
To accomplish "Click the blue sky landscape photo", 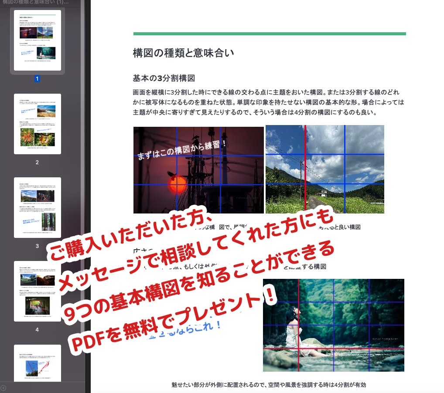I will pos(325,169).
